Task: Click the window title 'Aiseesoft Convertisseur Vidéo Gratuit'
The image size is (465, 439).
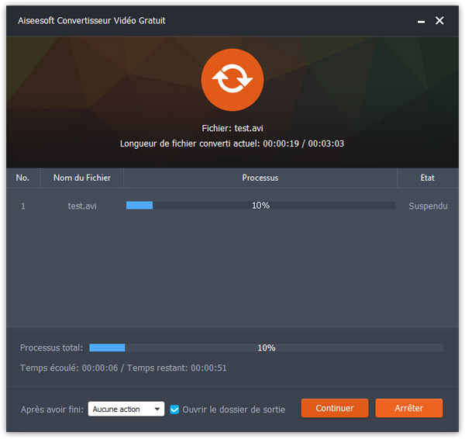Action: coord(91,20)
